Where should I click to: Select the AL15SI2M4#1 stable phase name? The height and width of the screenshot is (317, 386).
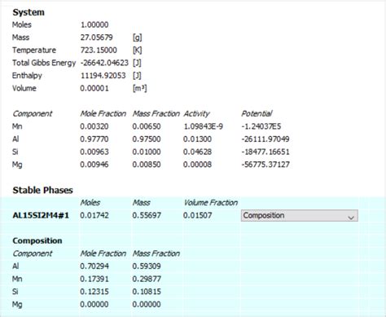(41, 215)
